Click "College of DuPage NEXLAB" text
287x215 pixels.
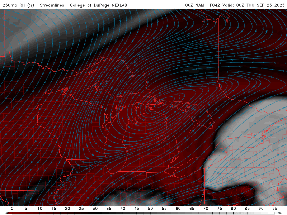[x=98, y=5]
